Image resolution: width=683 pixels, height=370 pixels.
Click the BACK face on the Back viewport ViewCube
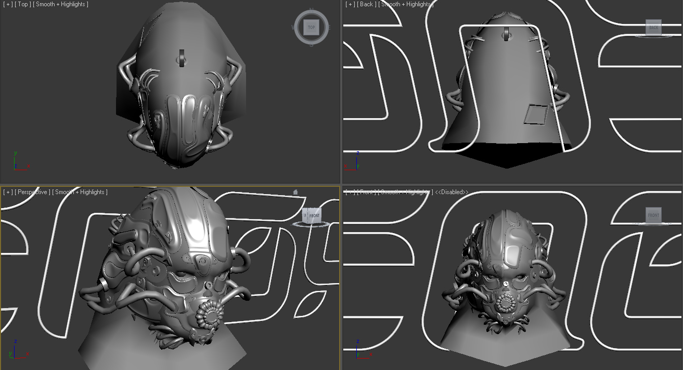653,28
